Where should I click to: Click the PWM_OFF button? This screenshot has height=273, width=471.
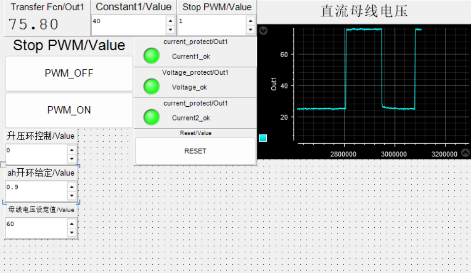[69, 73]
